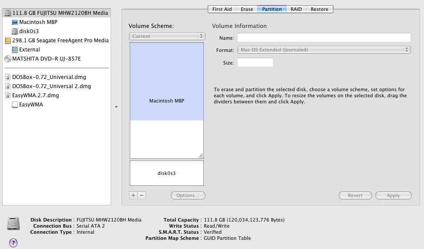Select MATSHITA DVD-R UJ-857E drive

tap(56, 59)
